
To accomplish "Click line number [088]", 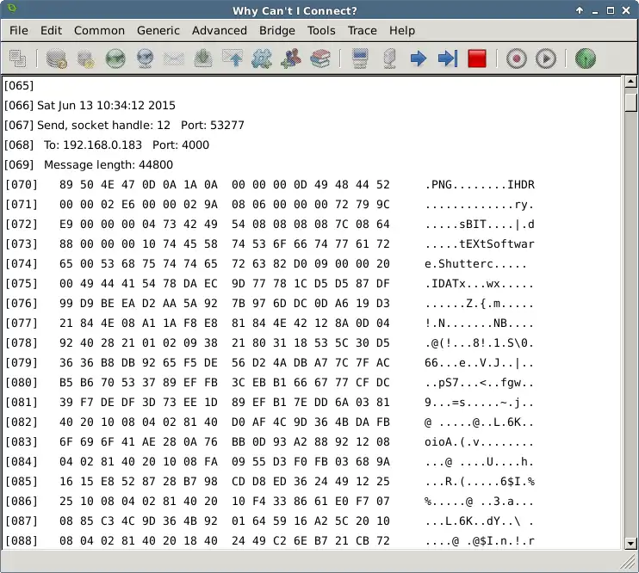I will coord(21,541).
